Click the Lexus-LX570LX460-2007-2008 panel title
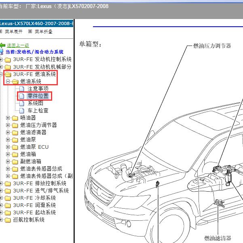This screenshot has width=243, height=243. click(x=36, y=23)
